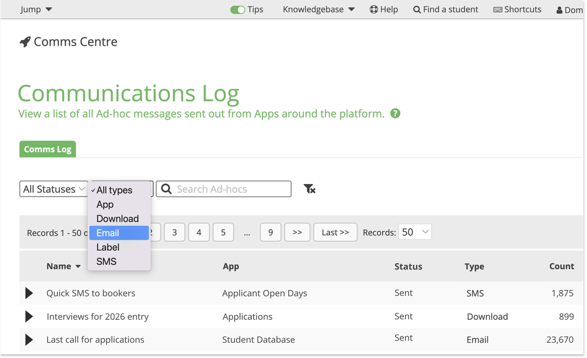The width and height of the screenshot is (587, 358).
Task: Go to page 3
Action: coord(174,233)
